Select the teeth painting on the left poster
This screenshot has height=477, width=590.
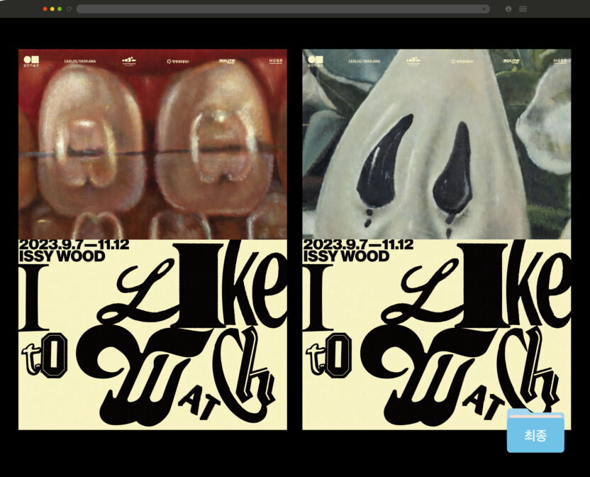tap(152, 153)
